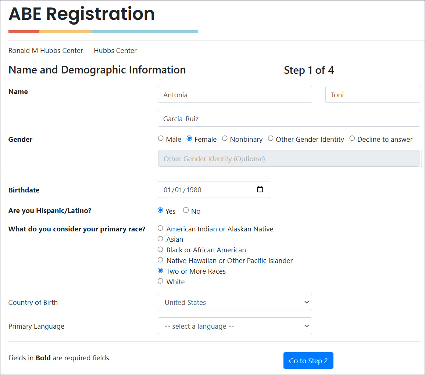The height and width of the screenshot is (375, 425).
Task: Expand the Primary Language dropdown
Action: pyautogui.click(x=235, y=326)
